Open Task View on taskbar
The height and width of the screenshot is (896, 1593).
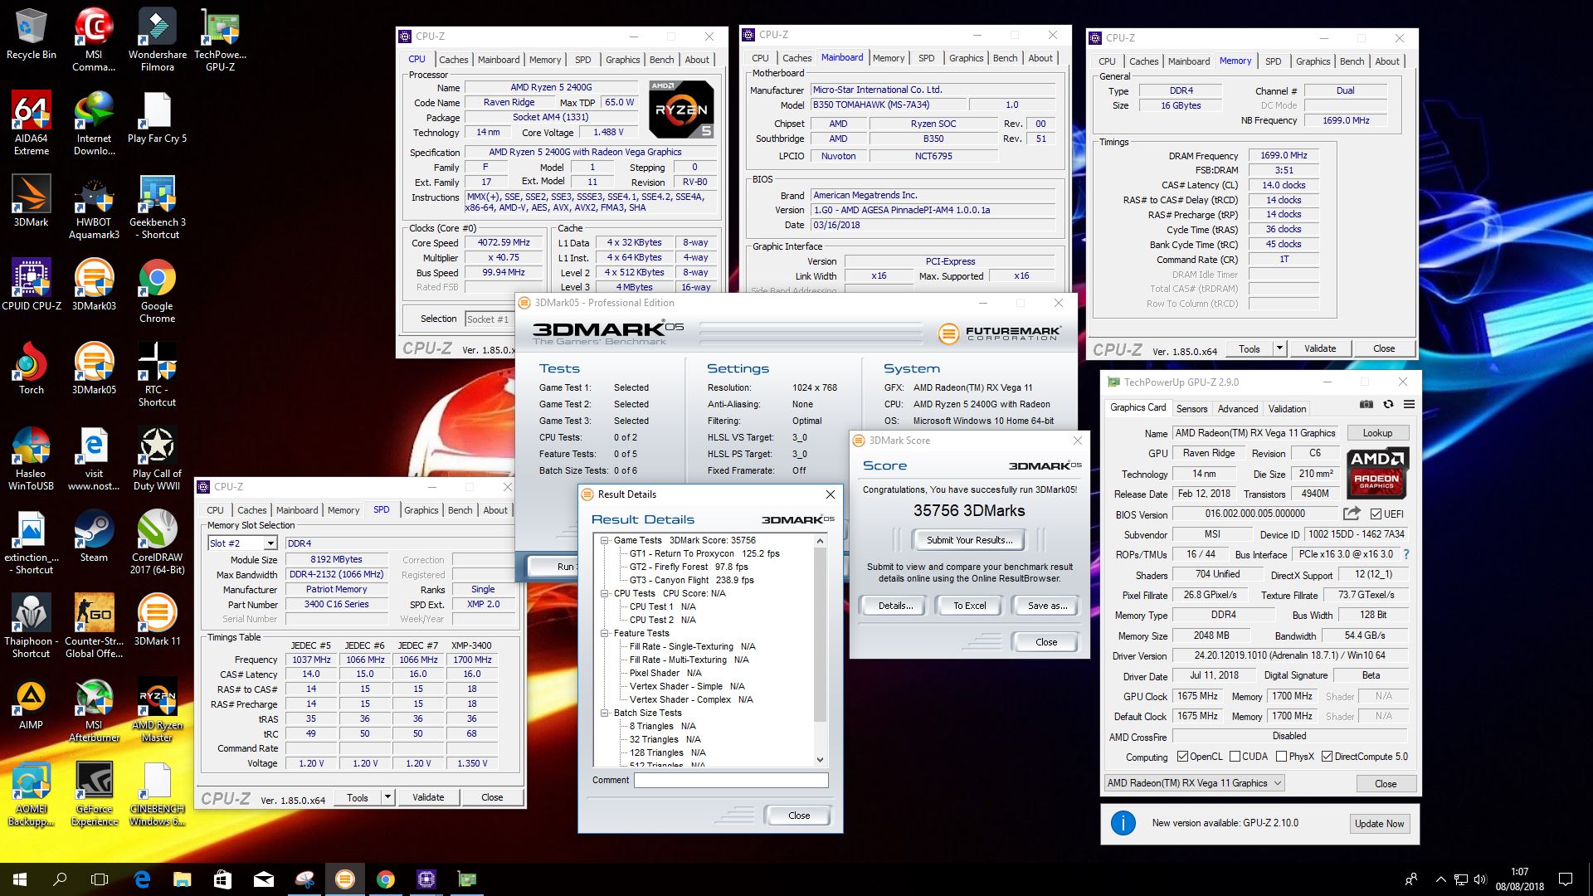click(100, 879)
